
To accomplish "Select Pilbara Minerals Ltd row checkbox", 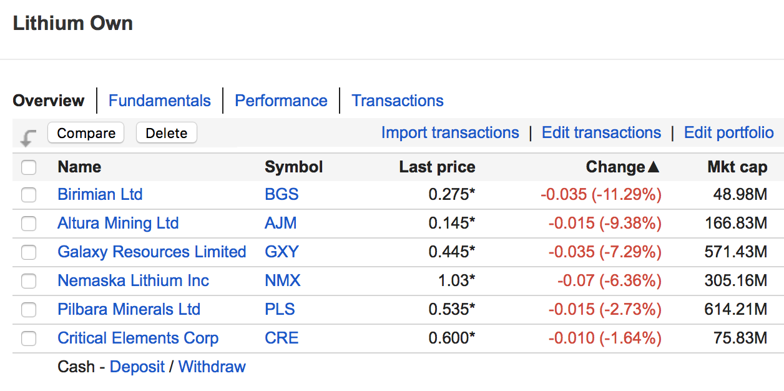I will click(29, 310).
